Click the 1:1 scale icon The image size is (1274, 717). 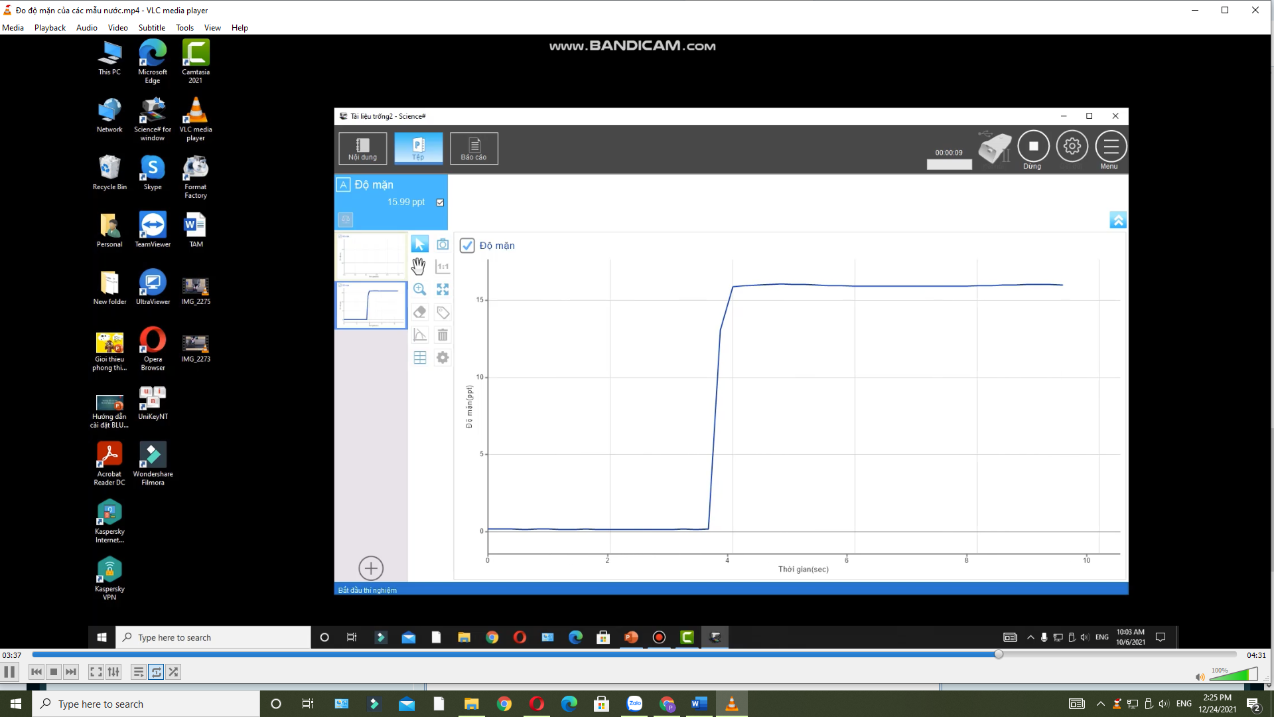click(x=443, y=267)
